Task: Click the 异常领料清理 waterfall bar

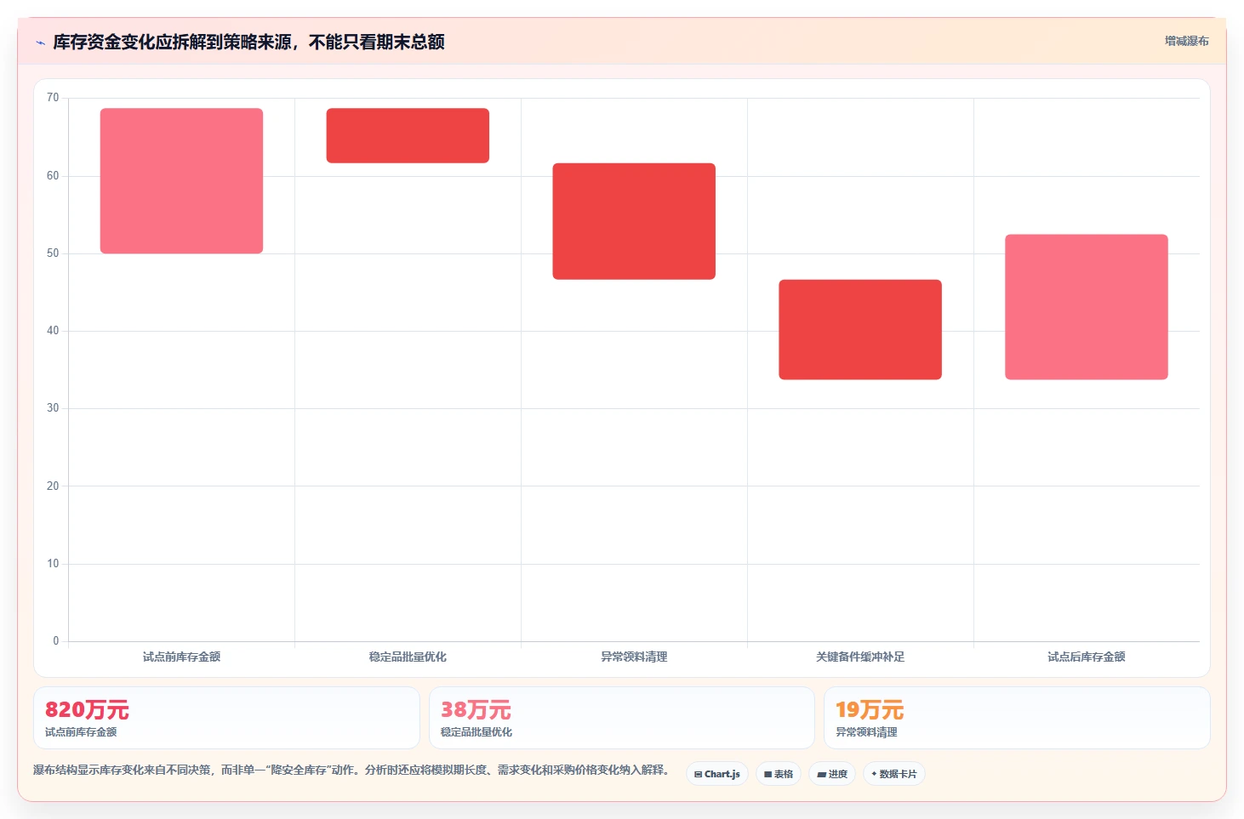Action: [x=634, y=221]
